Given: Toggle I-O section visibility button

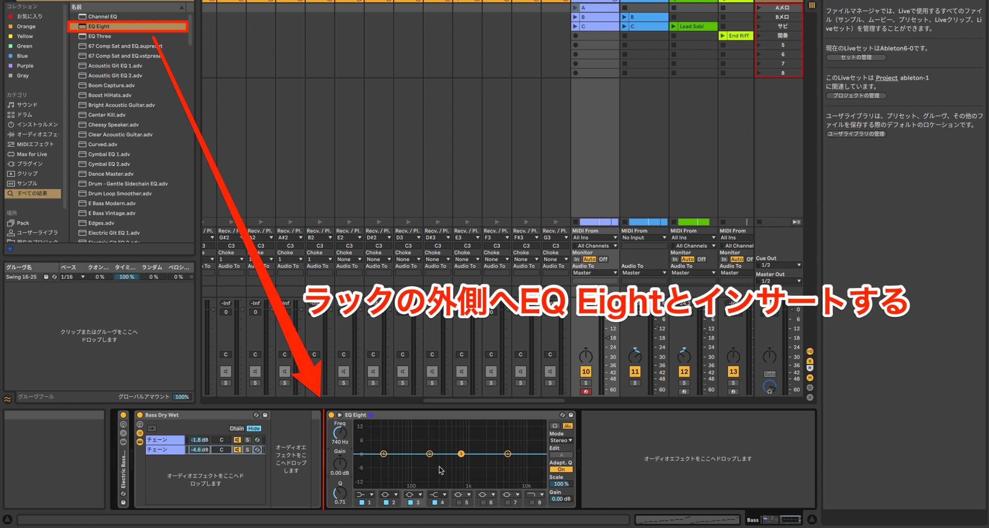Looking at the screenshot, I should point(810,352).
